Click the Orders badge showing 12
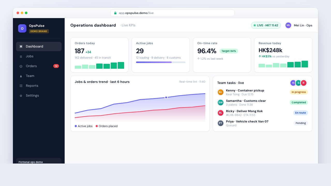331x186 pixels. [56, 66]
